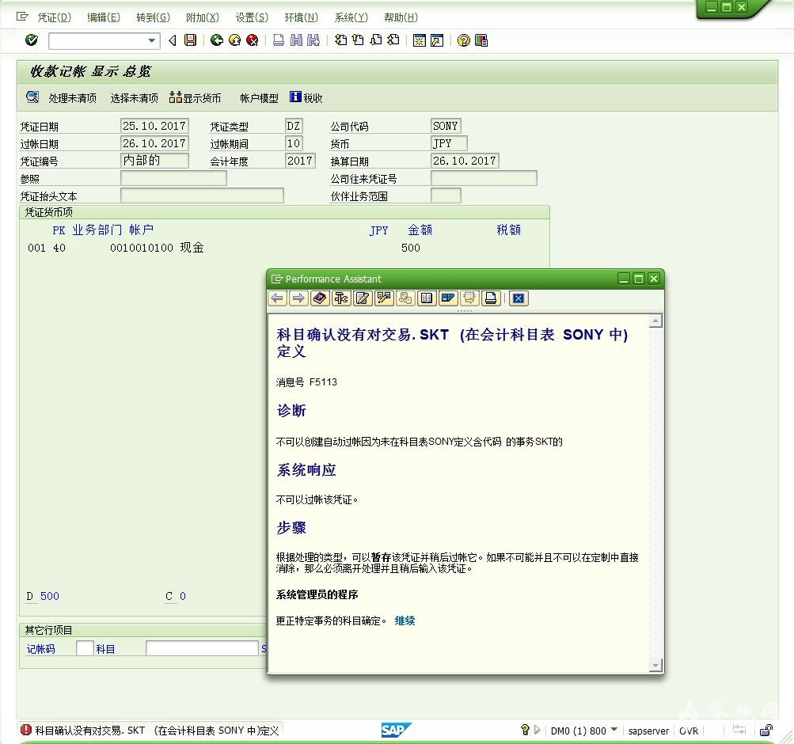Click Application Help book icon in Performance Assistant
The width and height of the screenshot is (794, 744).
pos(320,298)
